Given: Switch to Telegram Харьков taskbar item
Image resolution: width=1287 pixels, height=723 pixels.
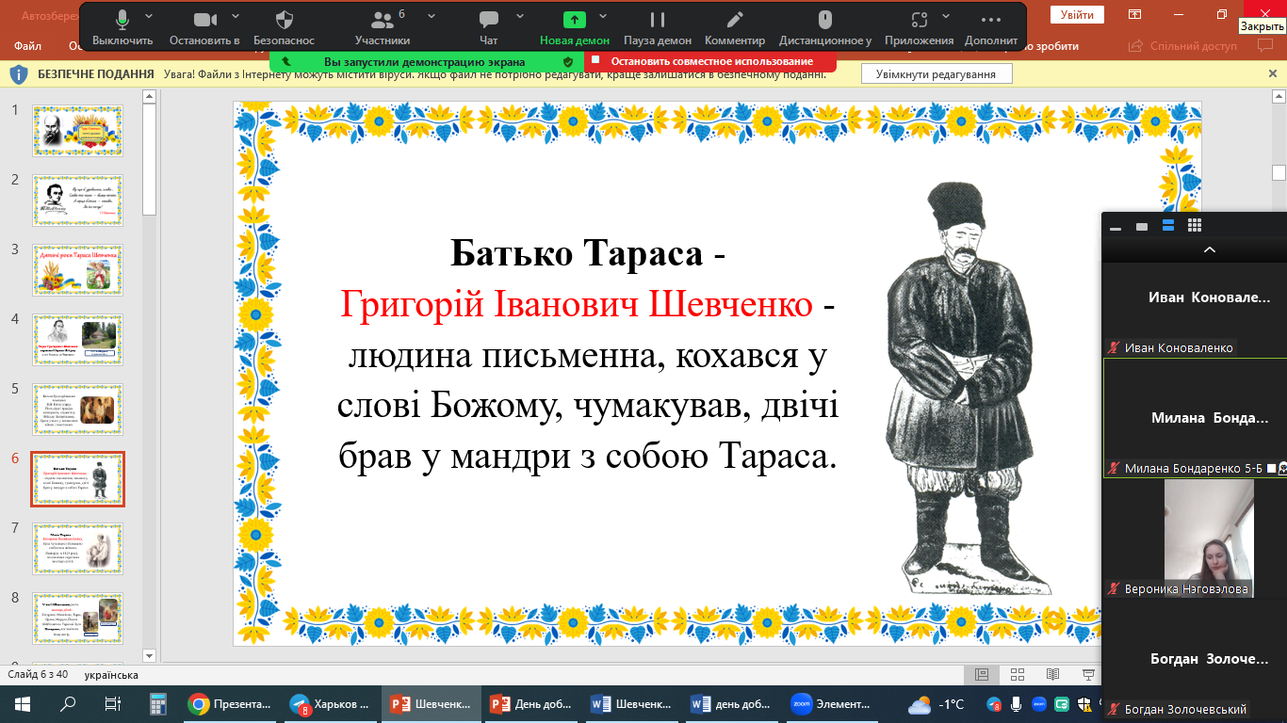Looking at the screenshot, I should [x=330, y=704].
